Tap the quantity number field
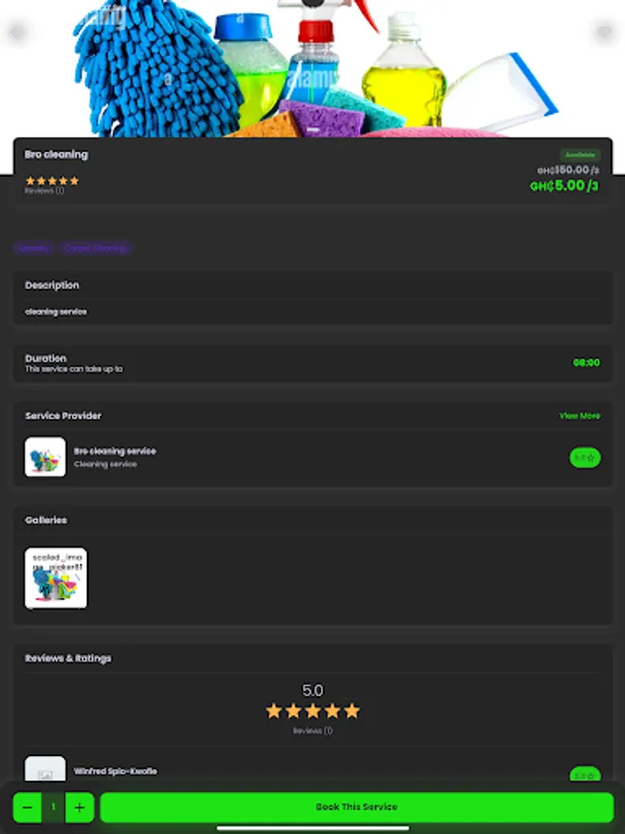Screen dimensions: 625x834 53,807
